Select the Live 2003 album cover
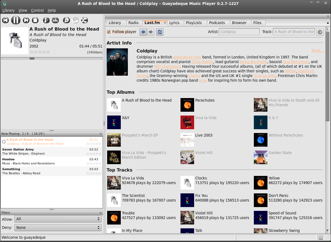331x242 pixels. click(x=187, y=140)
